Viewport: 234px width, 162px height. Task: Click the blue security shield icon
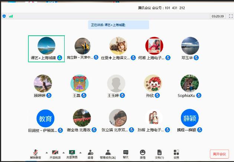click(4, 16)
